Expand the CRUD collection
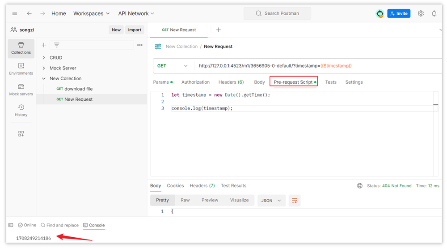 point(44,58)
